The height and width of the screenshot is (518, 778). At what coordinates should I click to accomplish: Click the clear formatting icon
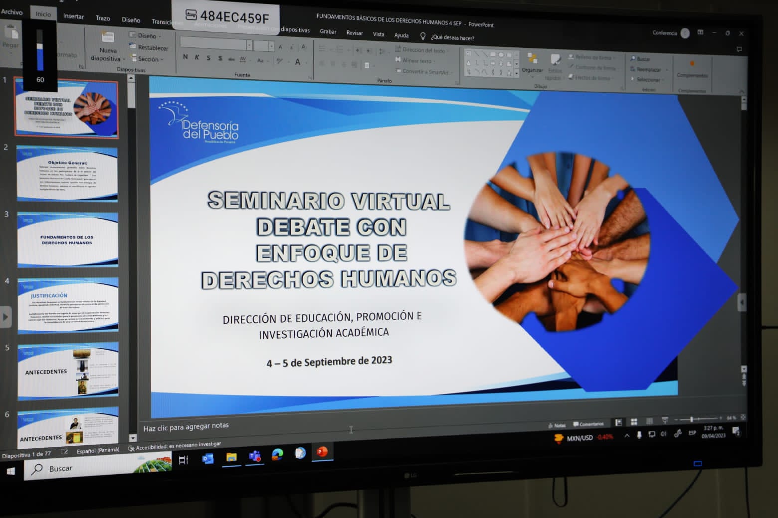[304, 47]
